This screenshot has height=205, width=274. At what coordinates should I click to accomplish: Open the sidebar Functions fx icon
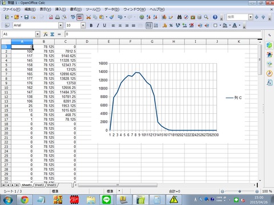pos(269,83)
